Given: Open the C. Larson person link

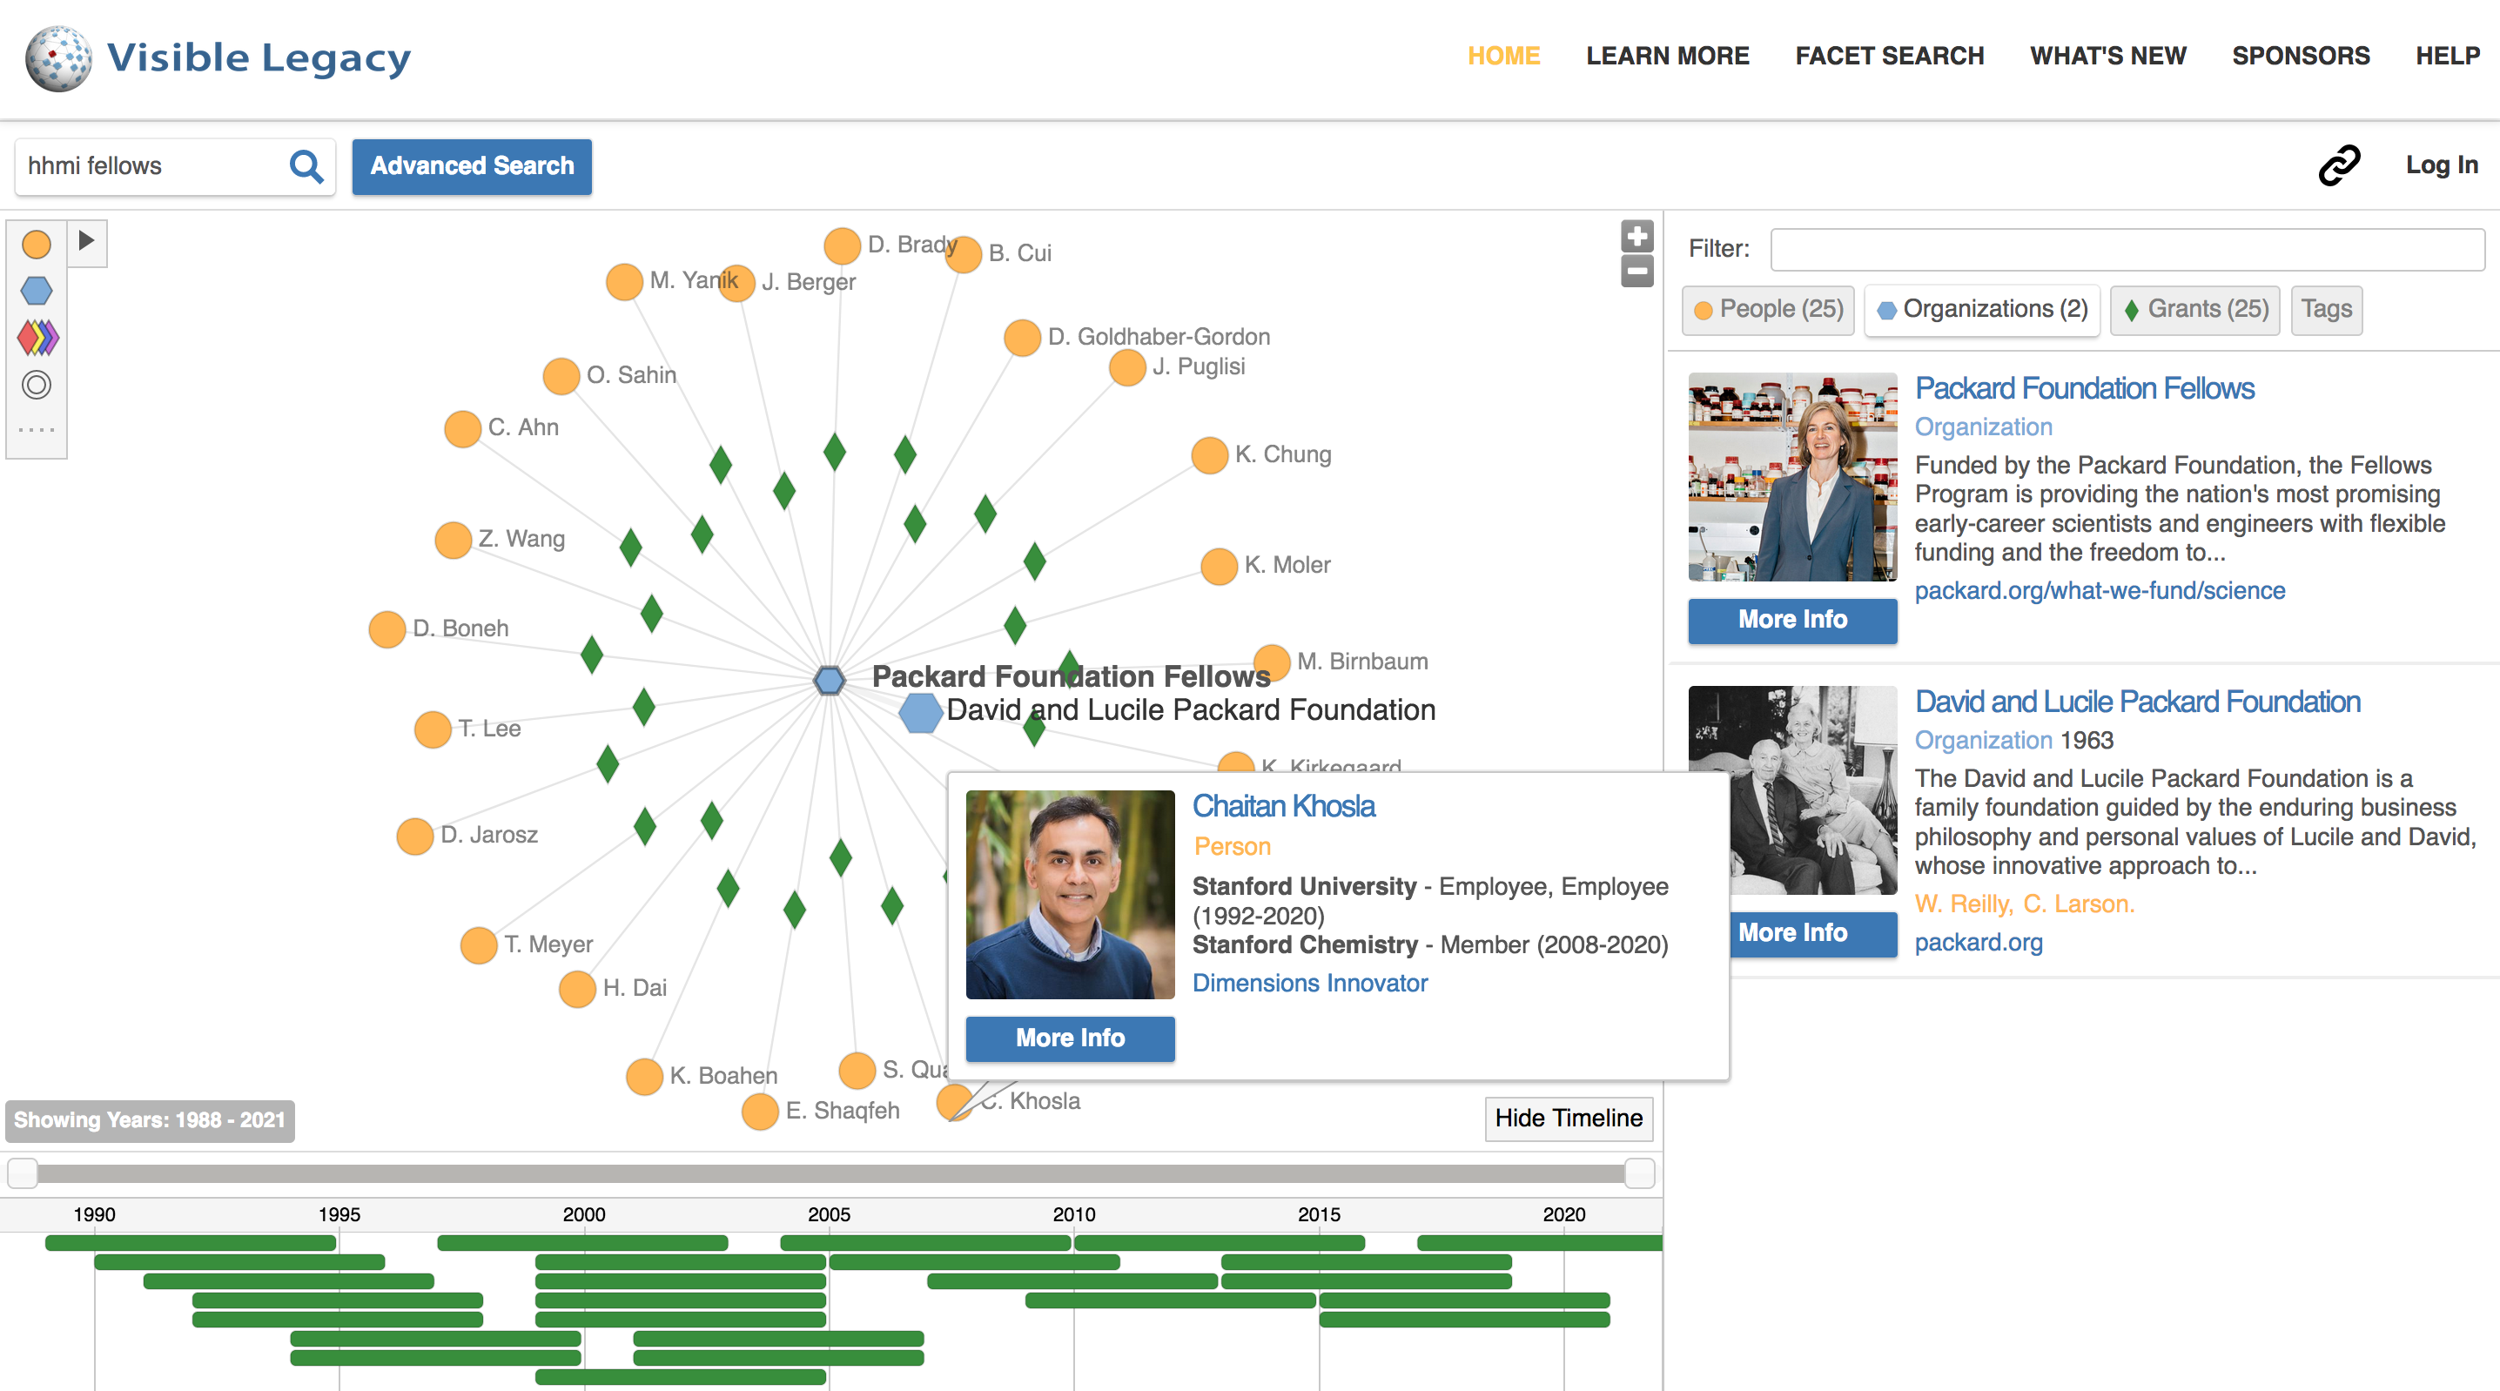Looking at the screenshot, I should [2078, 904].
